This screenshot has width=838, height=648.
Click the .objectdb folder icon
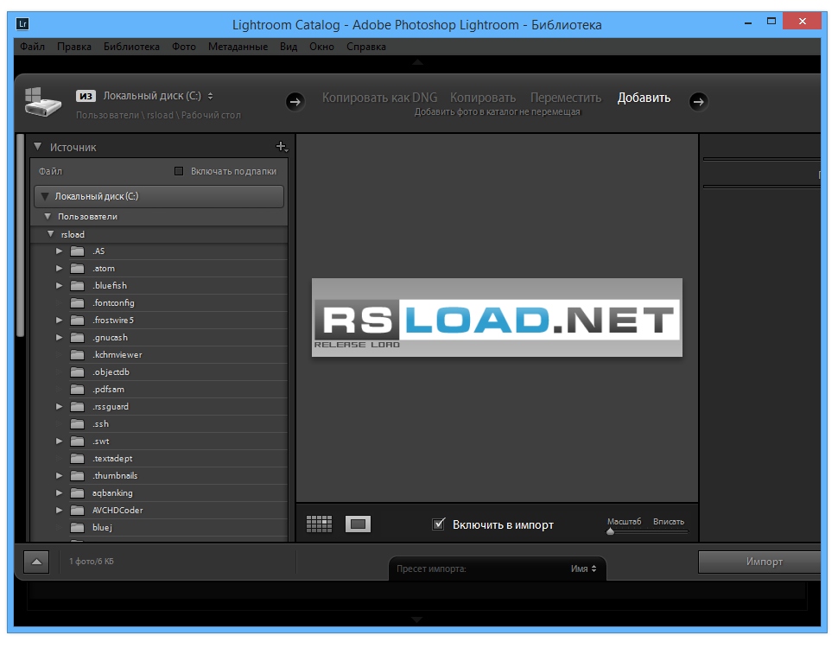pyautogui.click(x=78, y=372)
